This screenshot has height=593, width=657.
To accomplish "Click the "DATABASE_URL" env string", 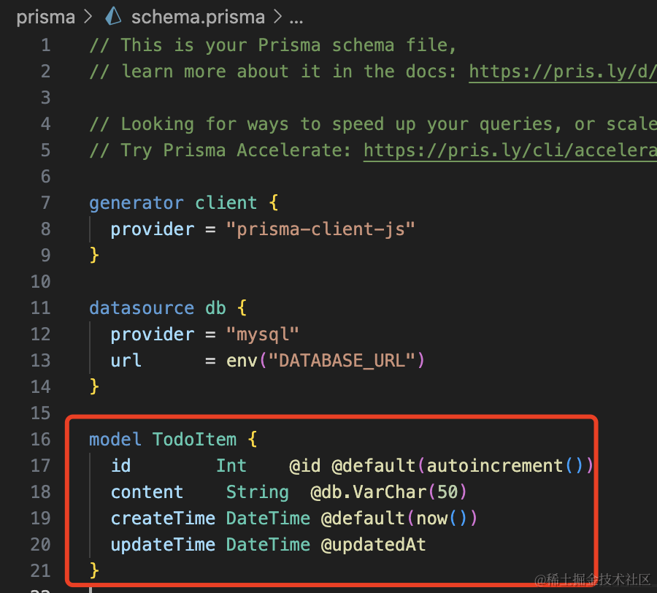I will pyautogui.click(x=341, y=360).
